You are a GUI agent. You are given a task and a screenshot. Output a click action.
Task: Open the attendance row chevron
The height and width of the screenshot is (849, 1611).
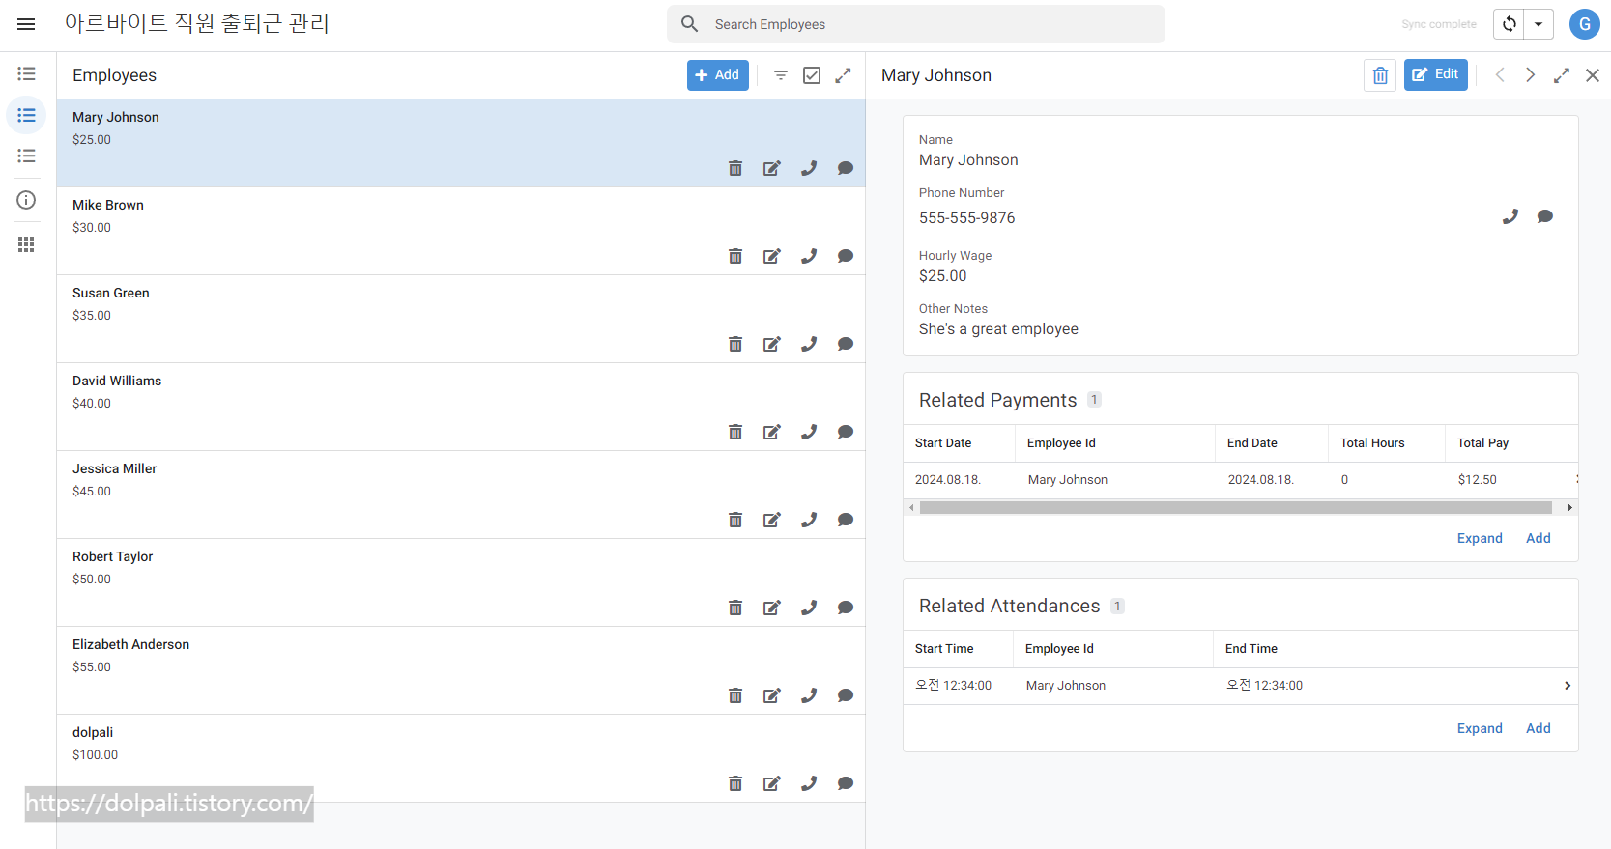click(x=1568, y=686)
